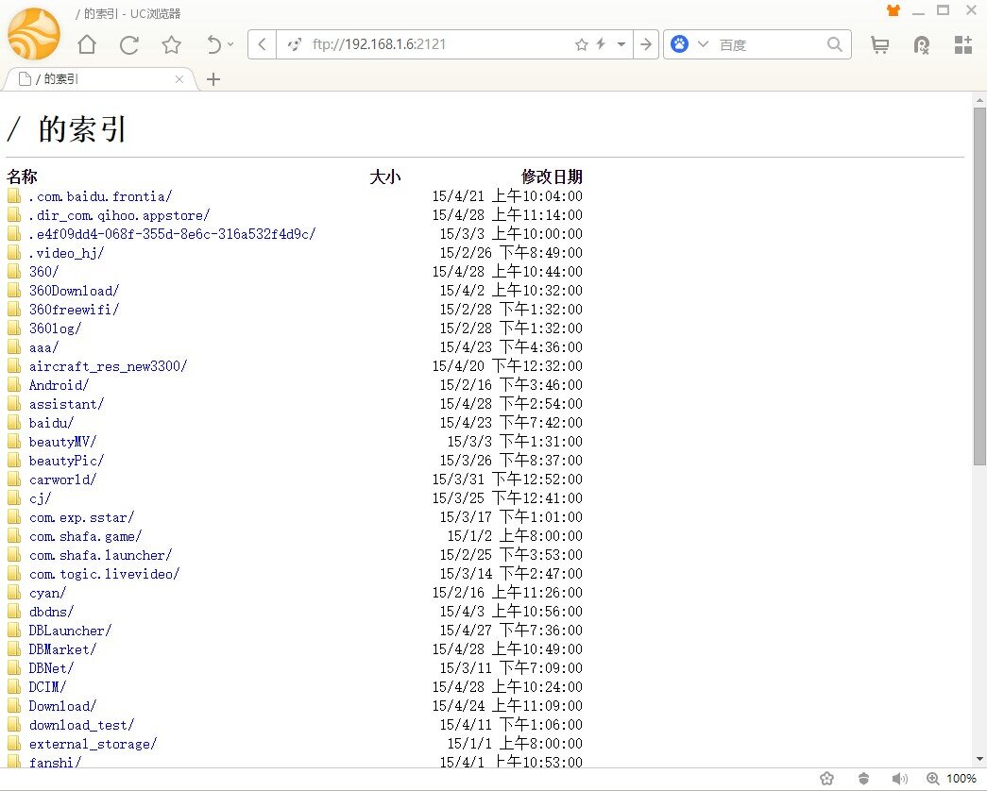Reload the current page
Image resolution: width=987 pixels, height=791 pixels.
coord(129,44)
